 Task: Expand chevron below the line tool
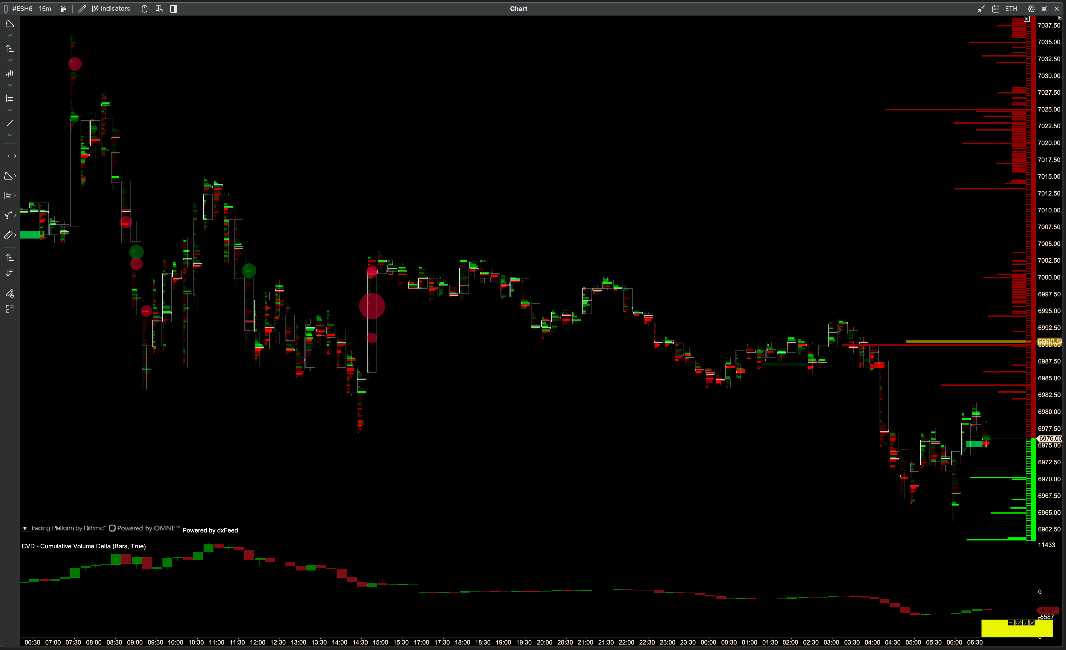click(x=10, y=135)
